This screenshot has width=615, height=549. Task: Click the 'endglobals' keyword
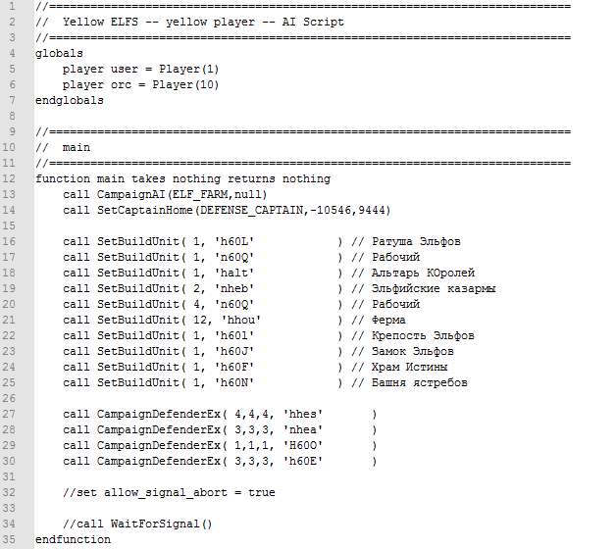pos(70,100)
